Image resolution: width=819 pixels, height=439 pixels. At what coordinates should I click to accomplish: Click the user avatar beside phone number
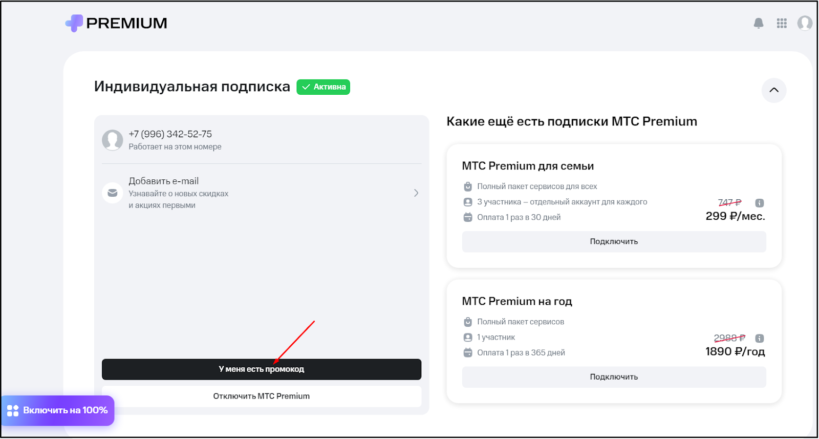113,140
